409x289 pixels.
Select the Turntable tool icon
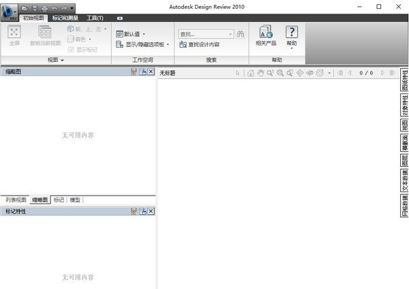[x=309, y=73]
